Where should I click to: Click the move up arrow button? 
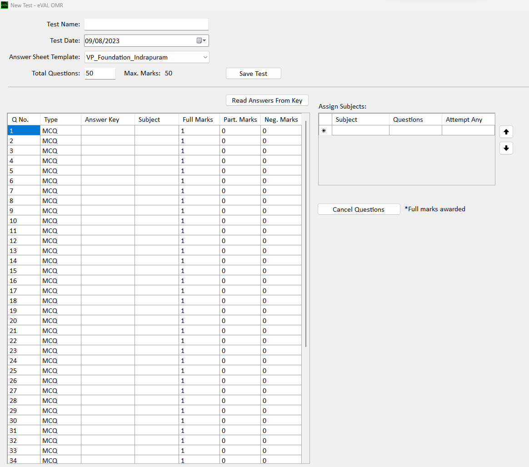point(506,132)
